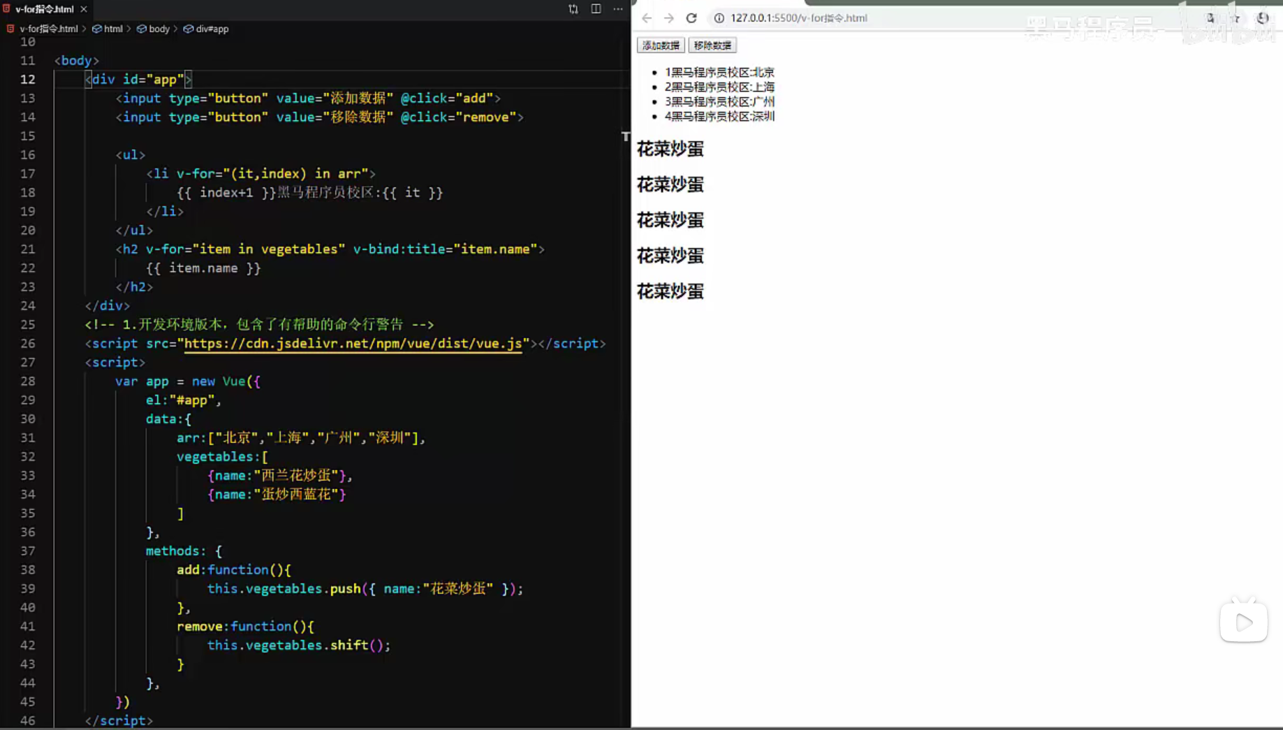The image size is (1283, 730).
Task: Open the vue.js CDN link in code
Action: (x=353, y=344)
